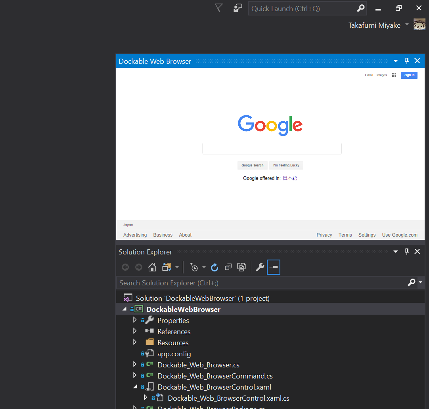Open the Images link on Google page
429x409 pixels.
tap(381, 75)
